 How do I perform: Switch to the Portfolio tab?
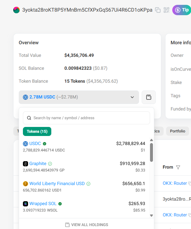click(177, 131)
